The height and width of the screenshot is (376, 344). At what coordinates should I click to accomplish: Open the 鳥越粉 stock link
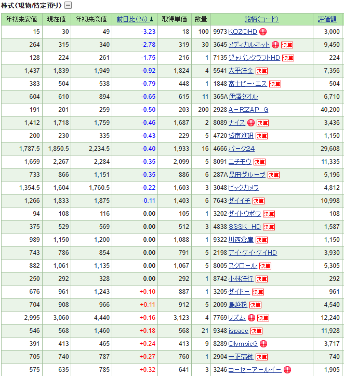[x=238, y=305]
